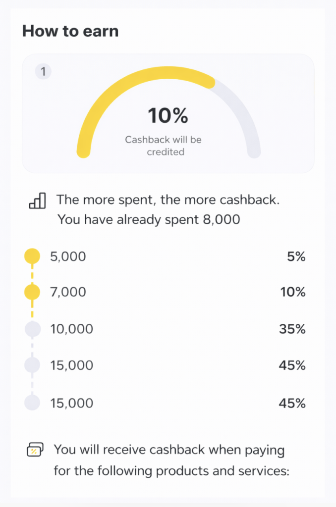Select the yellow dot for the 7,000 tier

[x=32, y=293]
